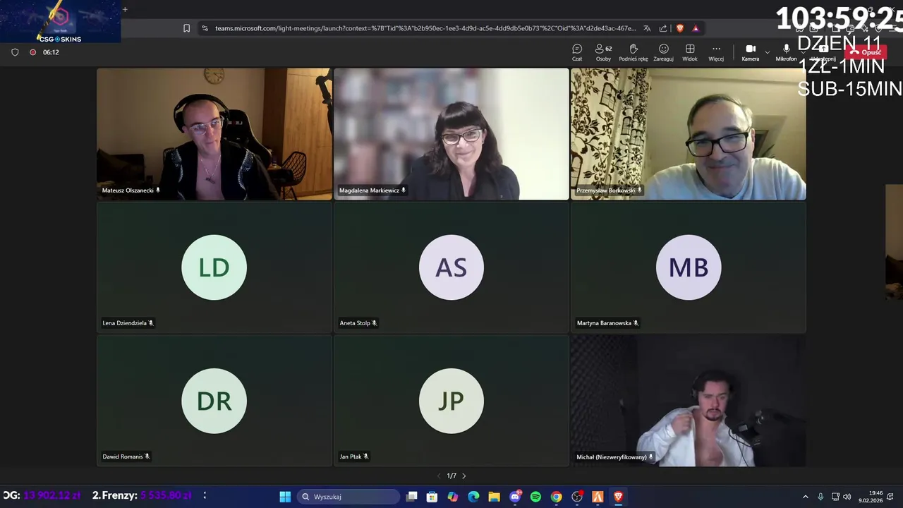Select Magdalena Markiewicz video tile
This screenshot has height=508, width=903.
click(x=451, y=134)
